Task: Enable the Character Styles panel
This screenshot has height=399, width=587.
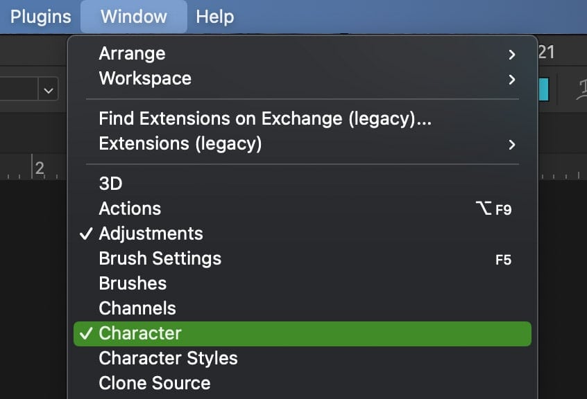Action: tap(168, 358)
